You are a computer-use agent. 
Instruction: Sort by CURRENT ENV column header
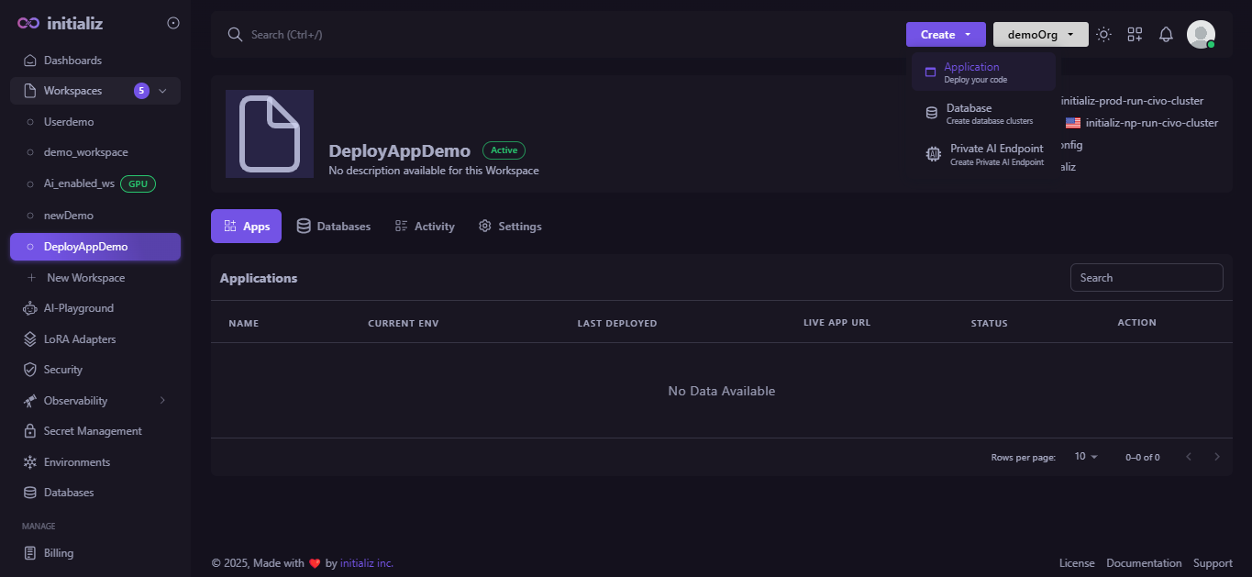pos(404,323)
